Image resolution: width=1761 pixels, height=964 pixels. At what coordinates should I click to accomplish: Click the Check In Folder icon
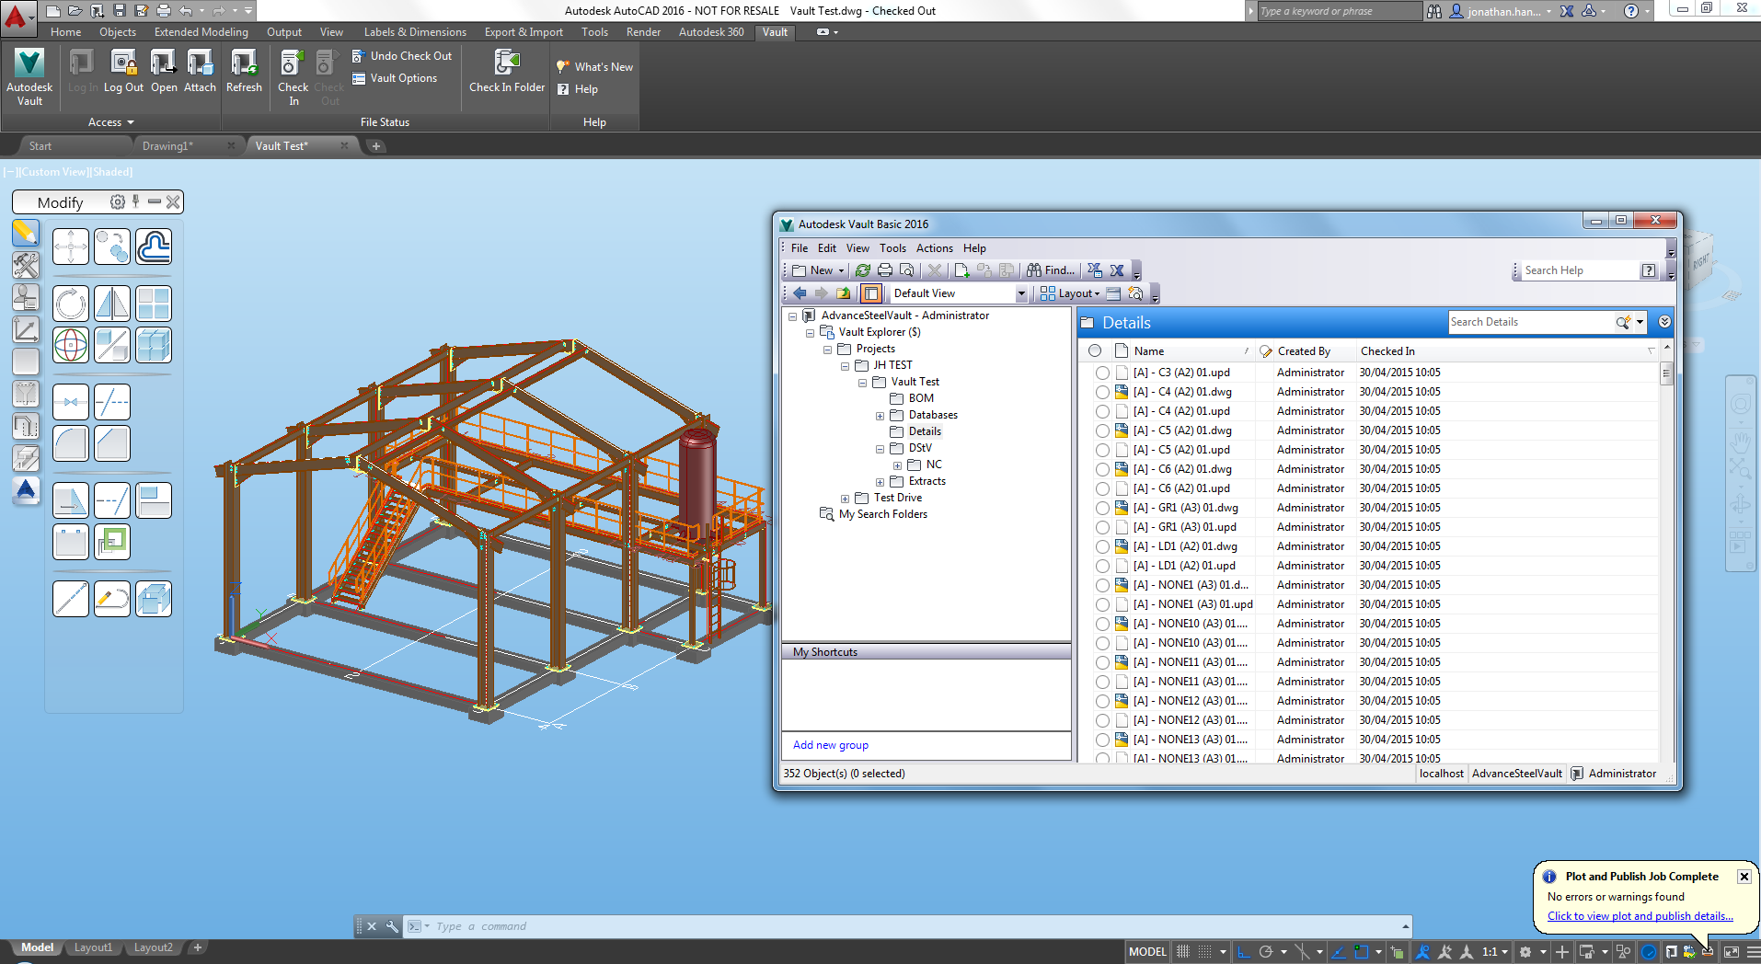[x=507, y=72]
